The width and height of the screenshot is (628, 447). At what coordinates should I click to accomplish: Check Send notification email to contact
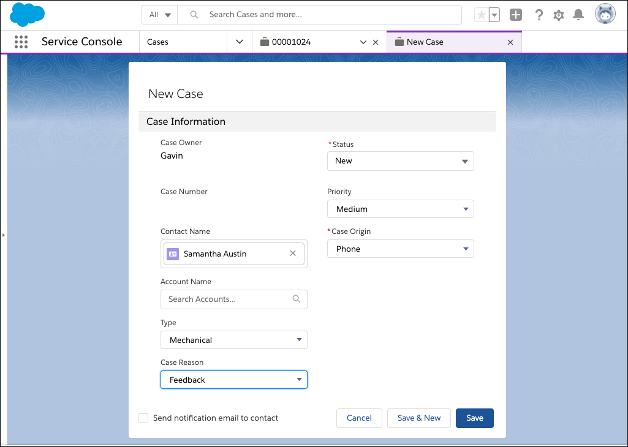[143, 418]
